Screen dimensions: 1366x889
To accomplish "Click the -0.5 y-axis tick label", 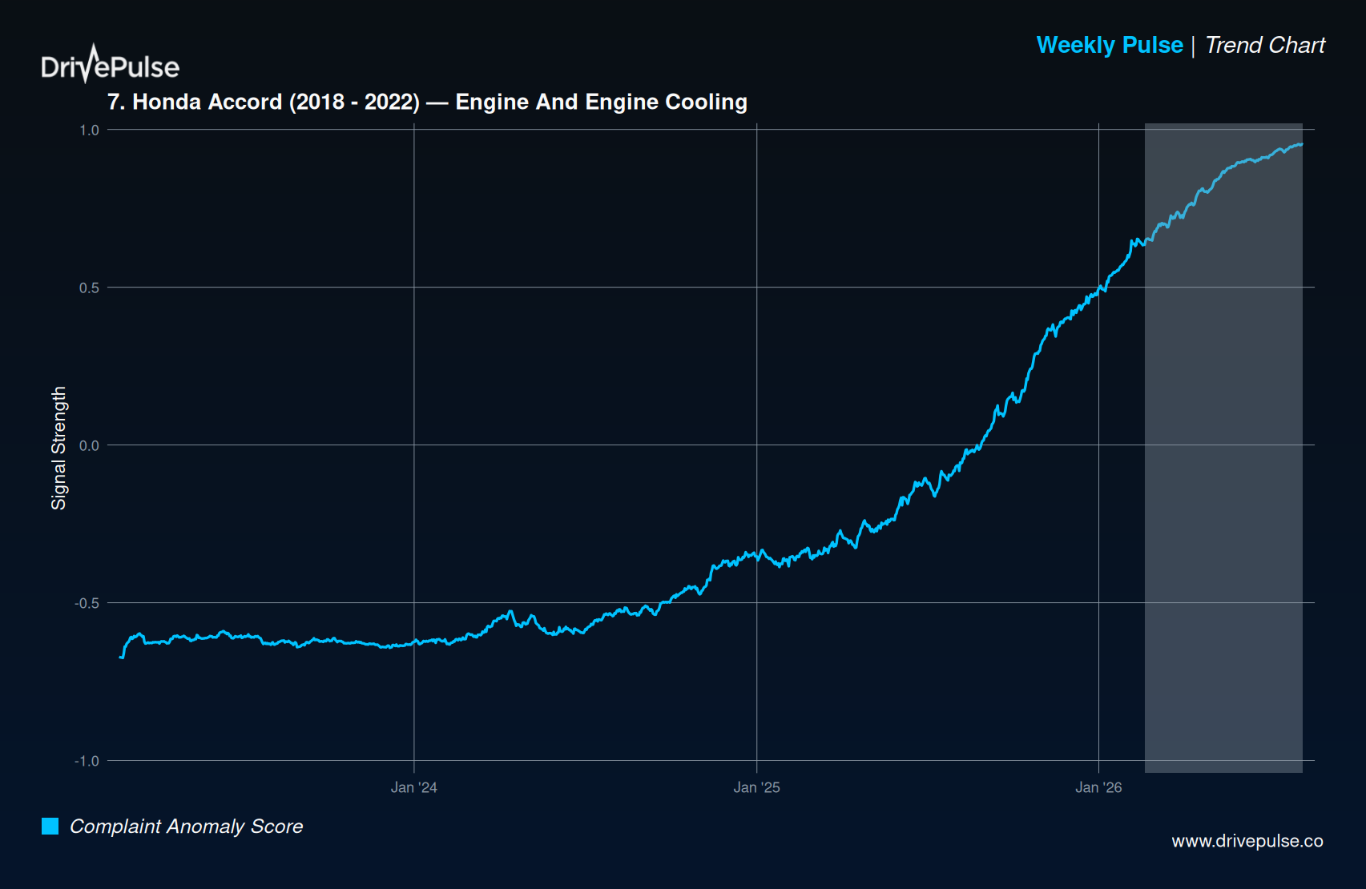I will point(87,603).
